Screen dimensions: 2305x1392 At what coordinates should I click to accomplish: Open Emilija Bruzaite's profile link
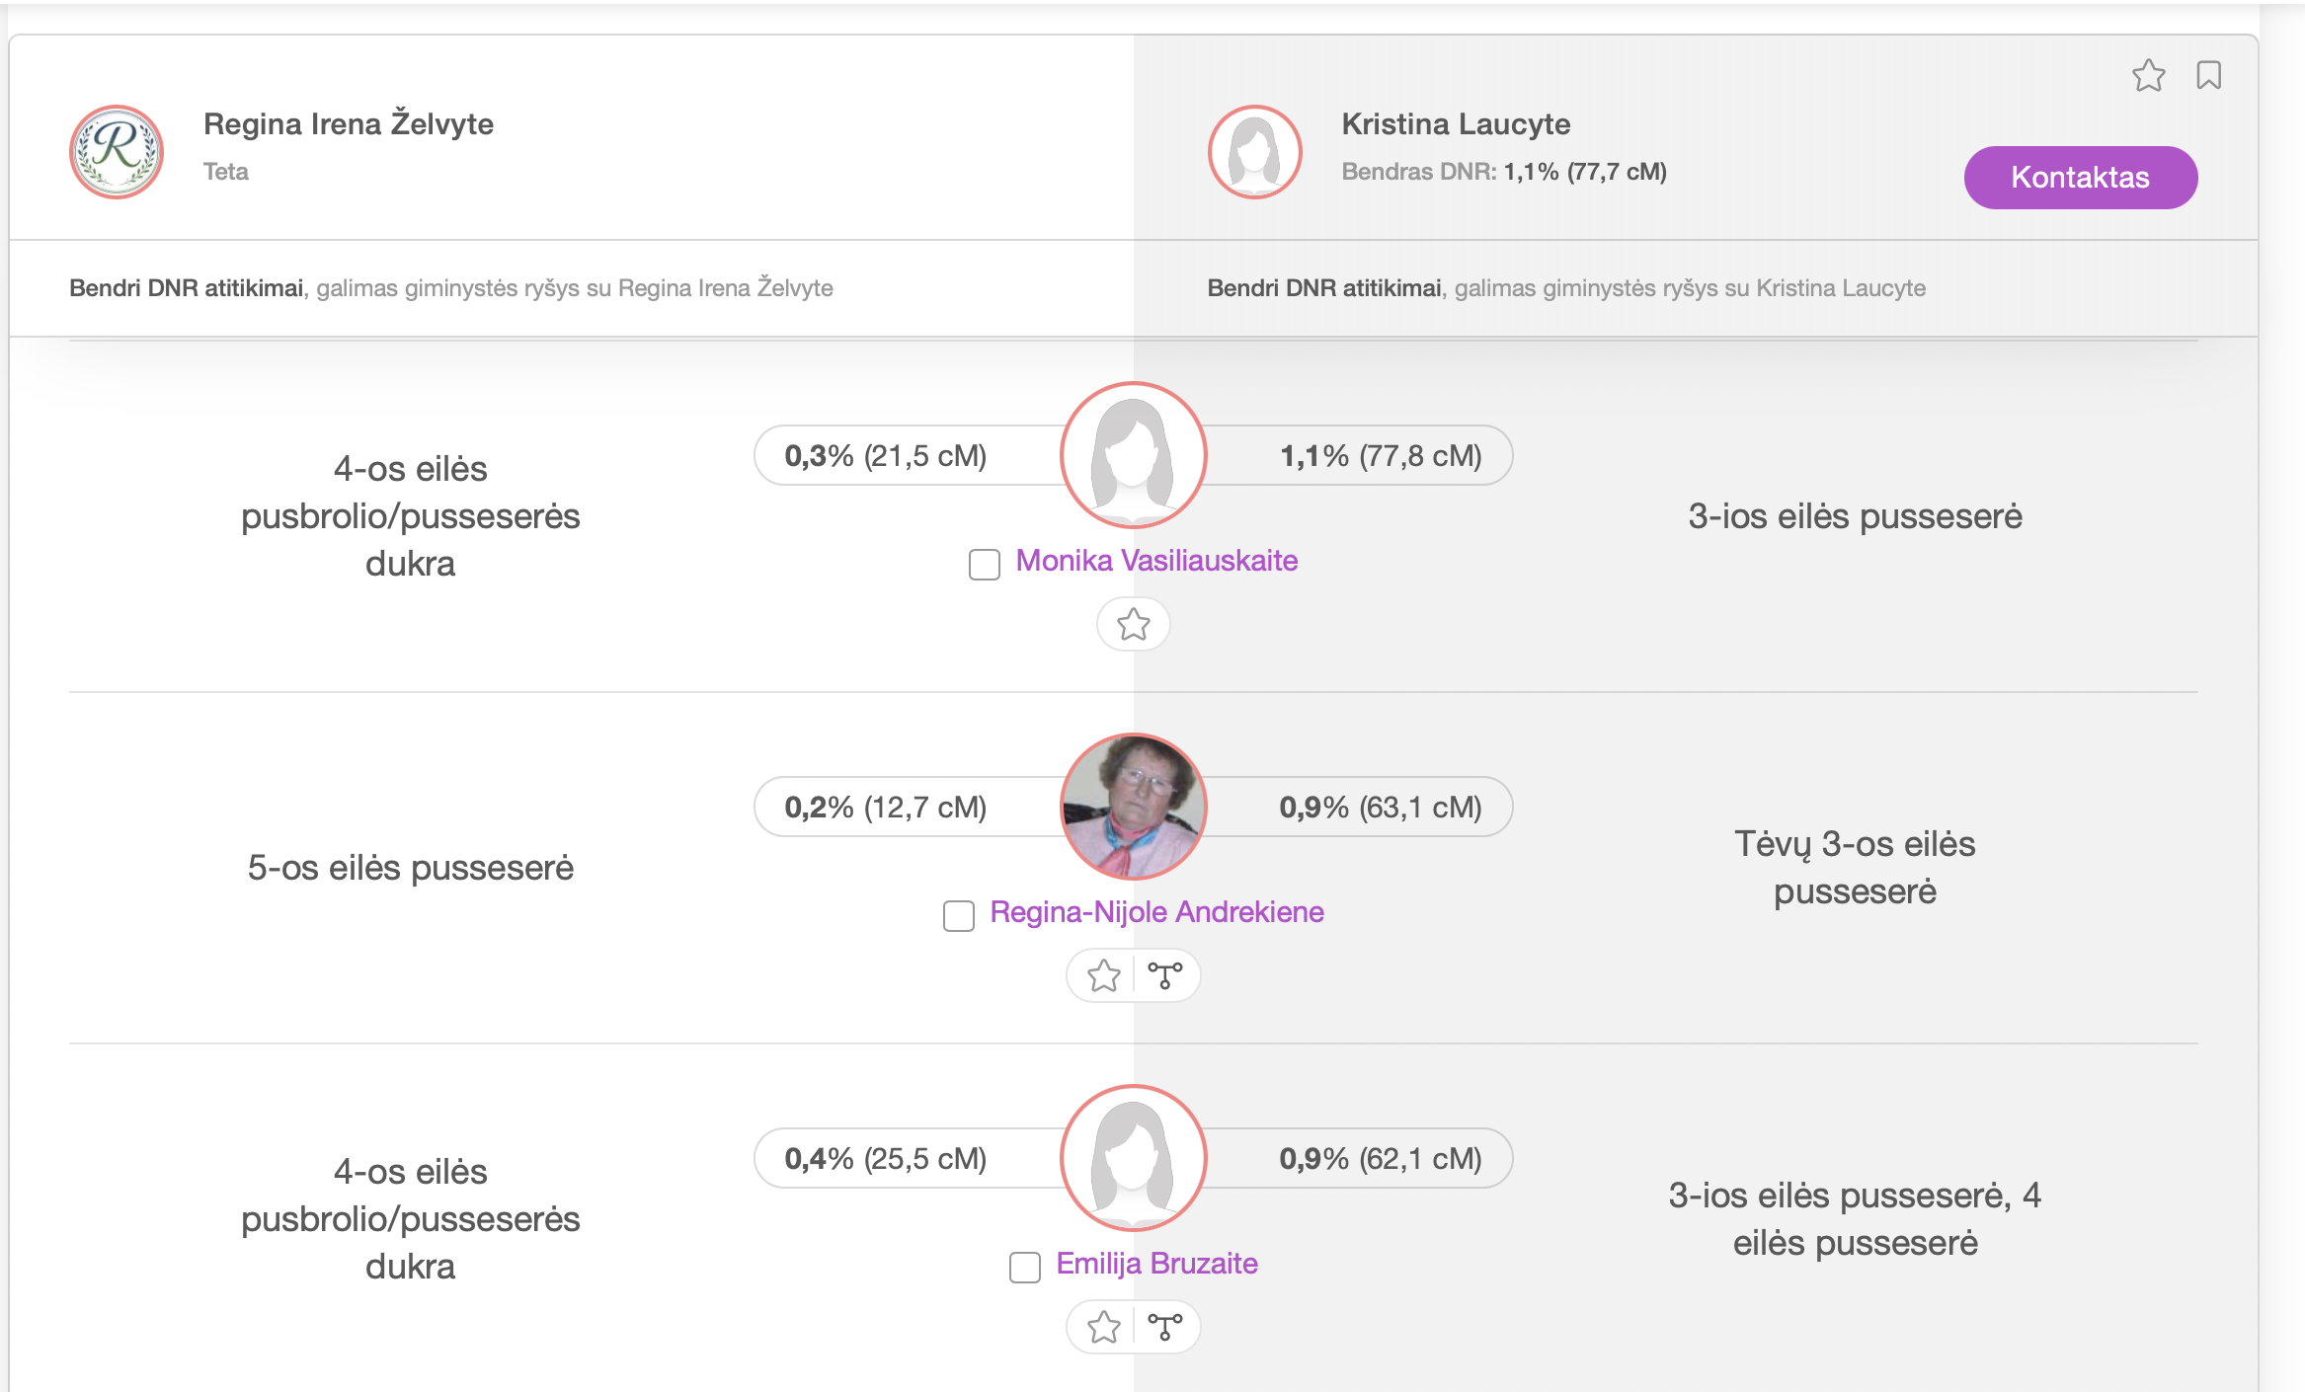point(1156,1264)
